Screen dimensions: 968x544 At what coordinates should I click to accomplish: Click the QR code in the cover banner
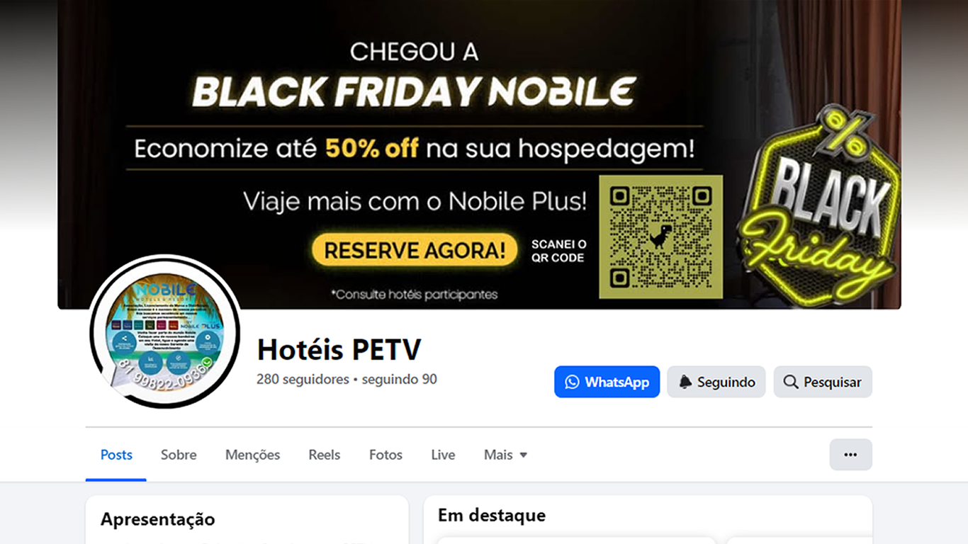(x=660, y=237)
